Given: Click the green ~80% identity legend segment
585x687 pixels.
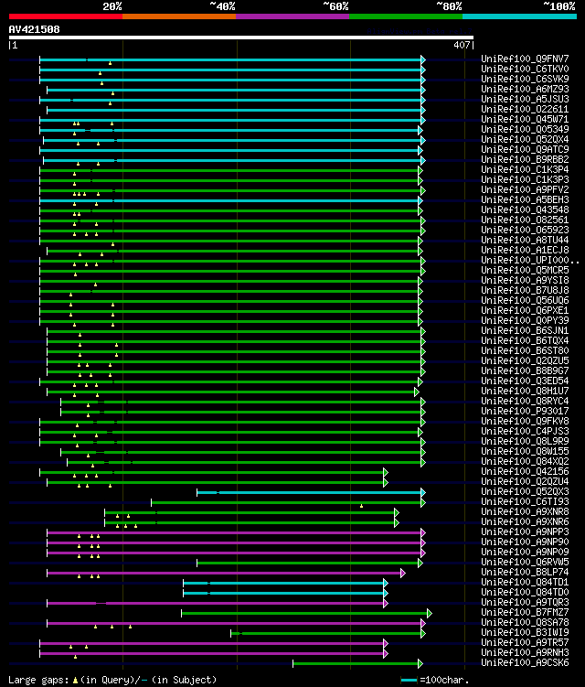Looking at the screenshot, I should click(x=406, y=16).
